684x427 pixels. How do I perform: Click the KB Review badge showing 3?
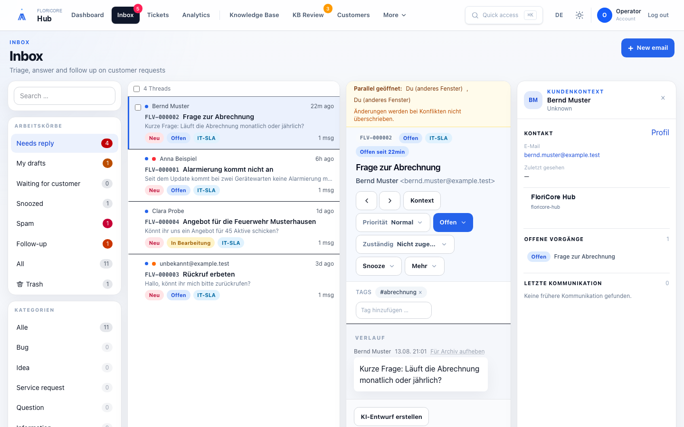[x=328, y=9]
